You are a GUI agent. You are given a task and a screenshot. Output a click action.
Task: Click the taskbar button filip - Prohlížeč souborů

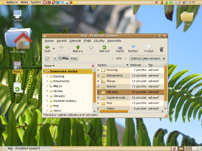click(x=26, y=149)
